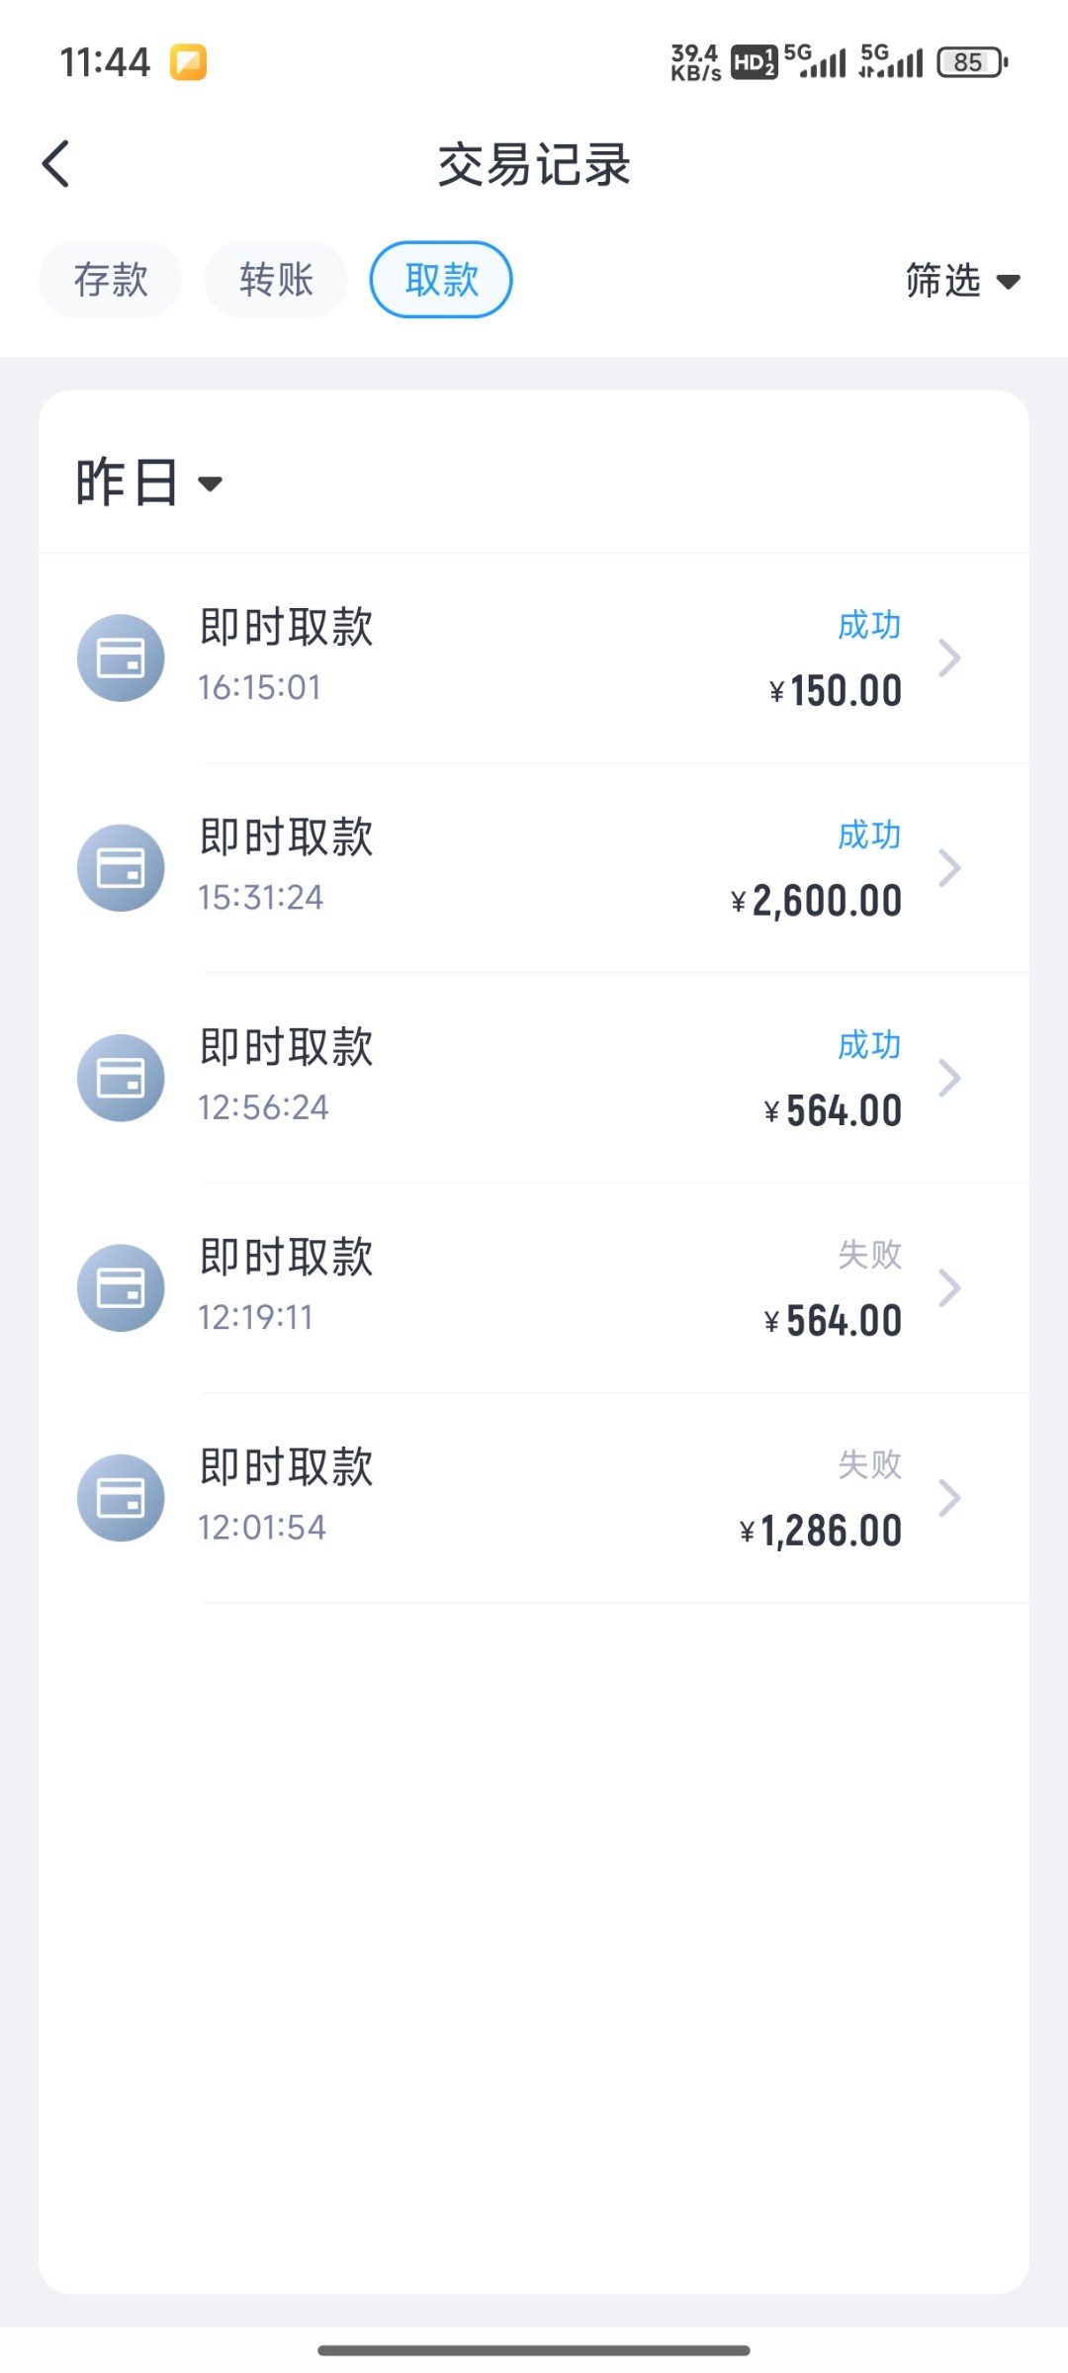The image size is (1068, 2373).
Task: Expand the 昨日 date dropdown
Action: 149,483
